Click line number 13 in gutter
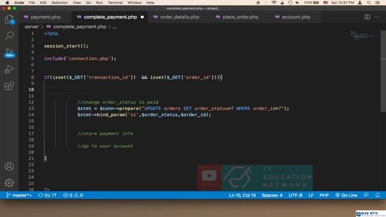 click(x=31, y=108)
